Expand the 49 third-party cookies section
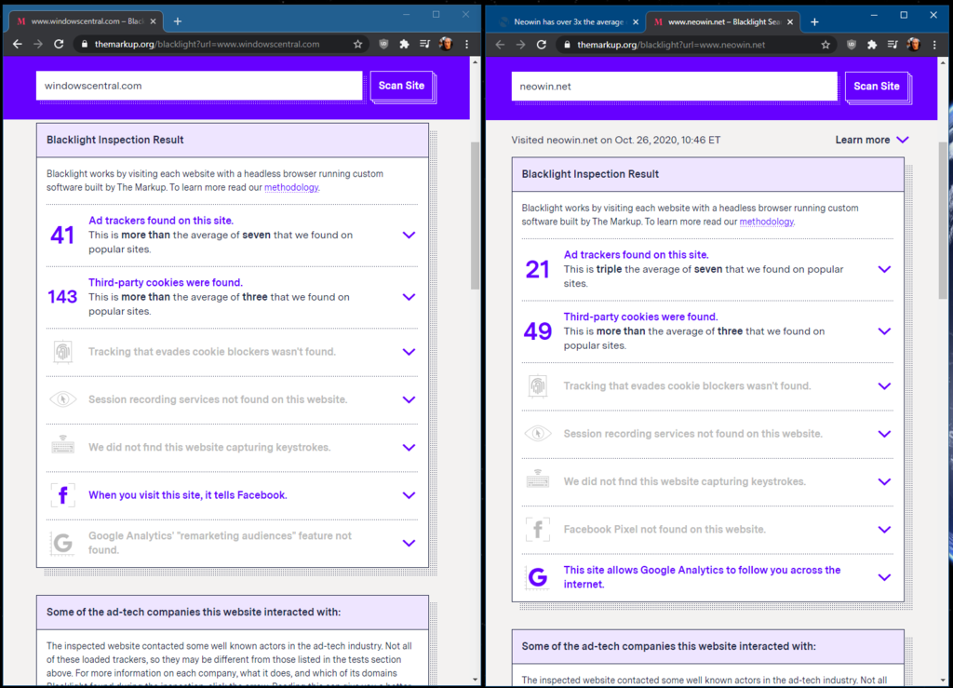Image resolution: width=953 pixels, height=688 pixels. coord(884,331)
